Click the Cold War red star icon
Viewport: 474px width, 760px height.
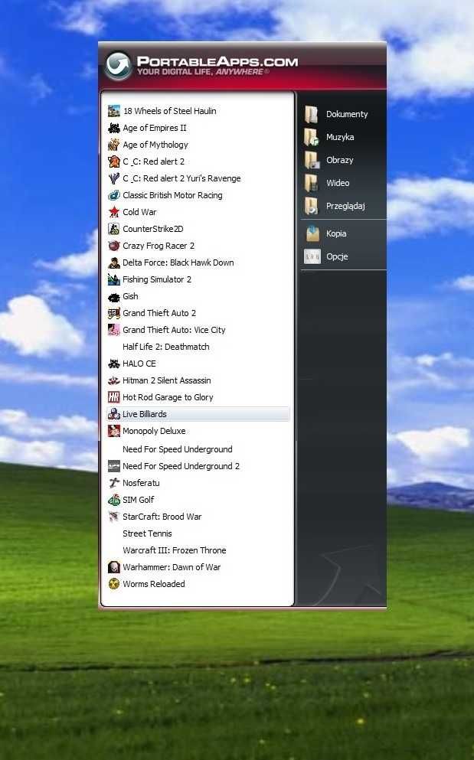(113, 212)
